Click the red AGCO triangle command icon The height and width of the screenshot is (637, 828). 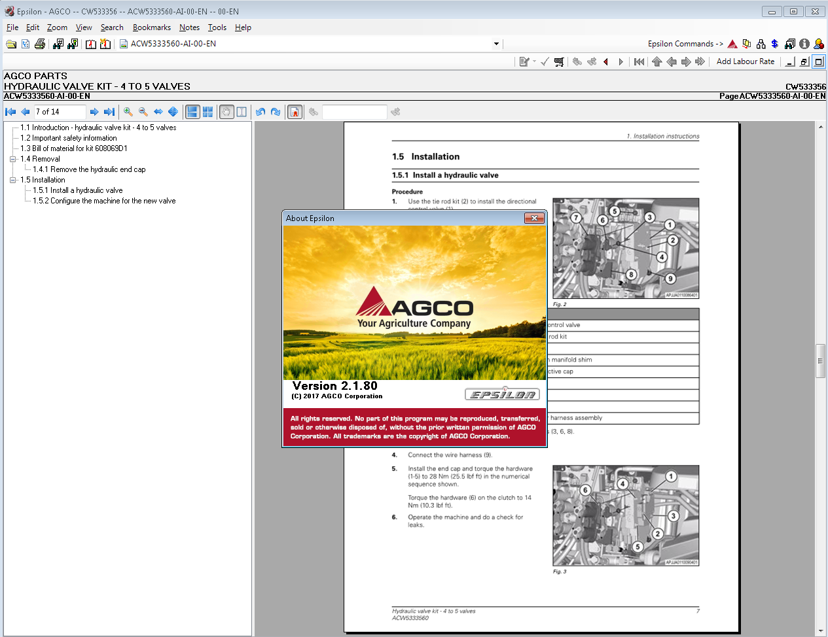click(732, 44)
